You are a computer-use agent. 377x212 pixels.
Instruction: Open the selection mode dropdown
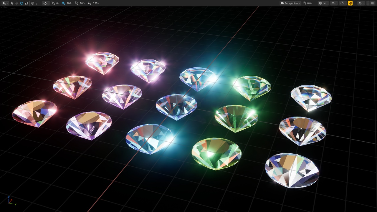coord(5,3)
